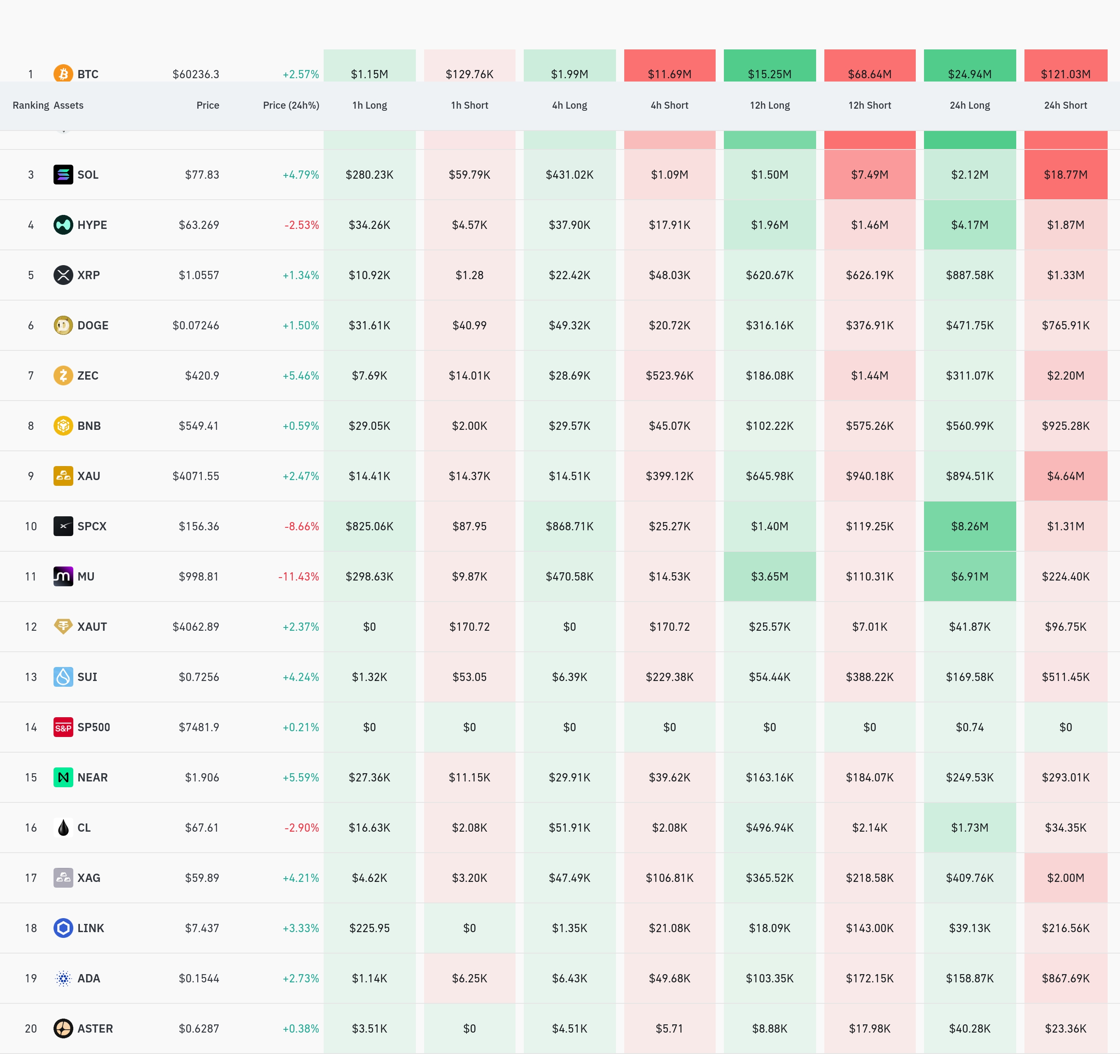Image resolution: width=1120 pixels, height=1054 pixels.
Task: Click SPCX 24h Long green cell $8.26M
Action: tap(970, 526)
